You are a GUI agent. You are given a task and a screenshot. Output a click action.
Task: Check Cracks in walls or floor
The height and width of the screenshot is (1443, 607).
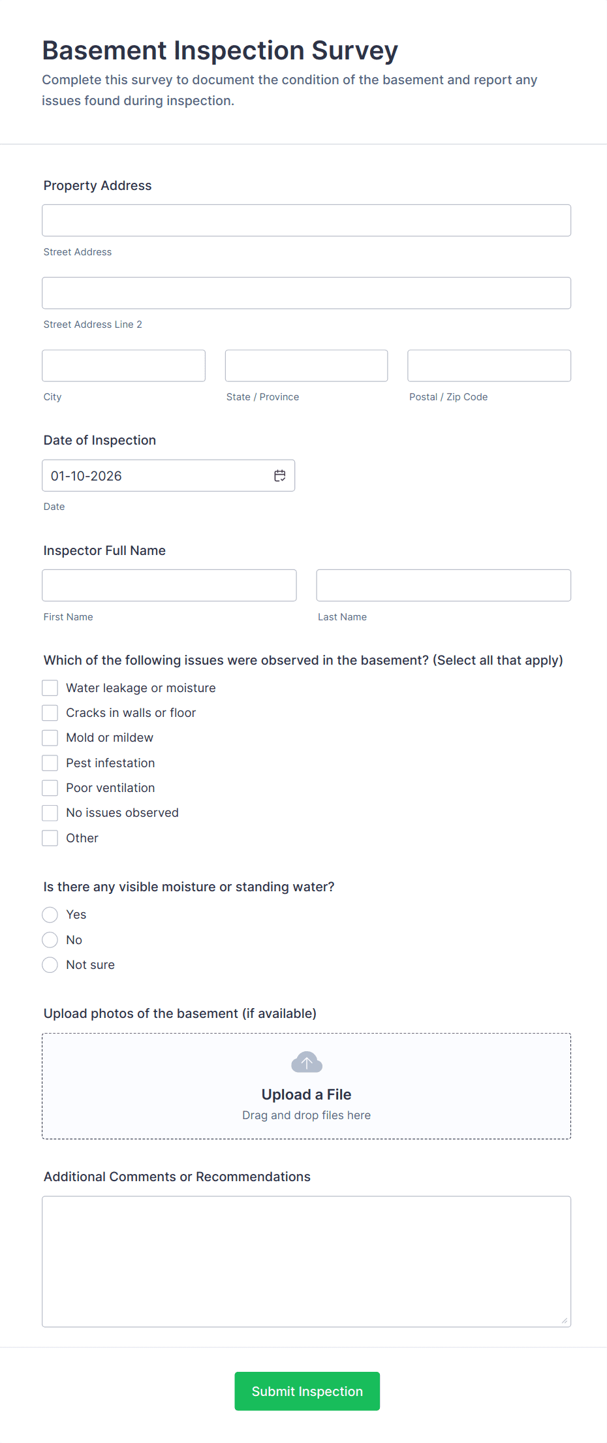pyautogui.click(x=50, y=713)
